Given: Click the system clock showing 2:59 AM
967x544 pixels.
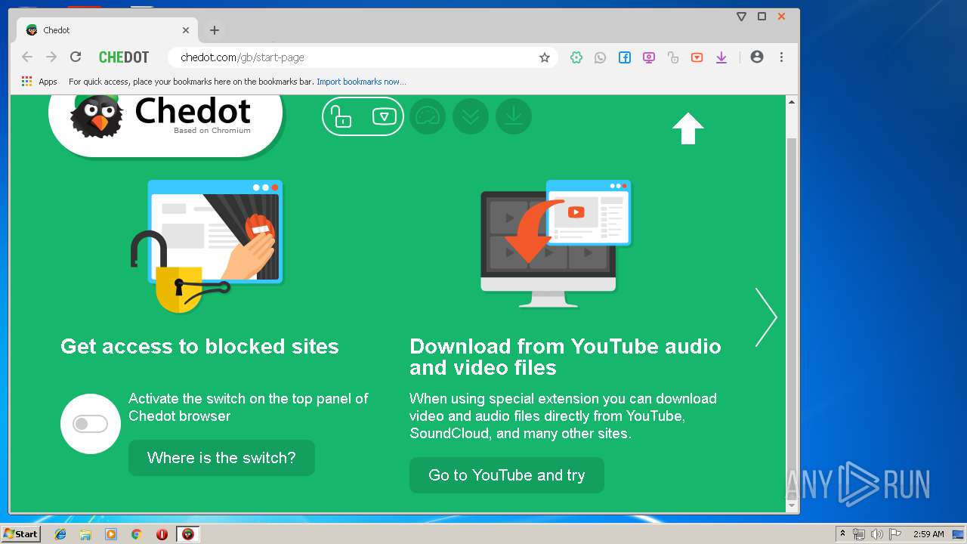Looking at the screenshot, I should 928,534.
